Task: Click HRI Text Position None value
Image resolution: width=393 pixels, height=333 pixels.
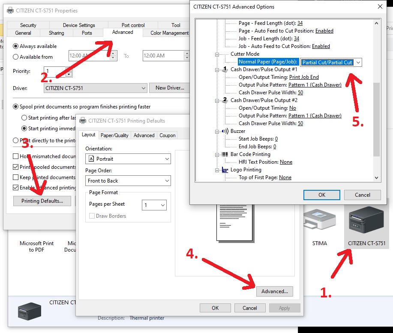Action: [x=286, y=162]
